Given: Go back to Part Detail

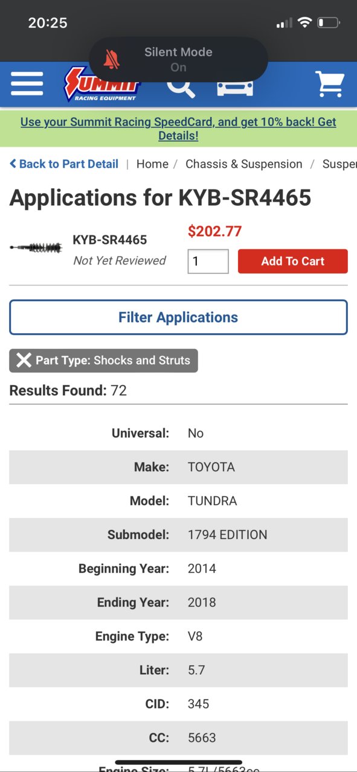Looking at the screenshot, I should 64,164.
